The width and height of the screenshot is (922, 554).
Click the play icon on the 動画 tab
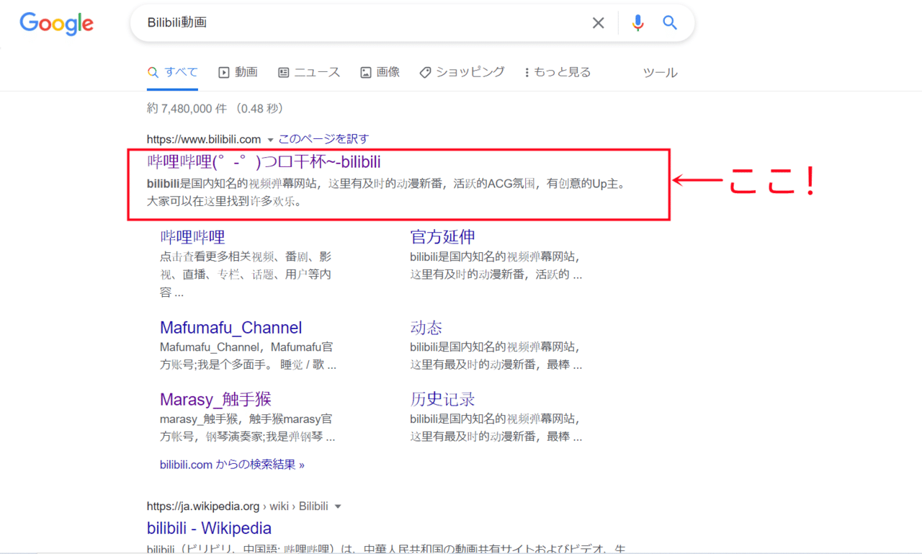[223, 71]
